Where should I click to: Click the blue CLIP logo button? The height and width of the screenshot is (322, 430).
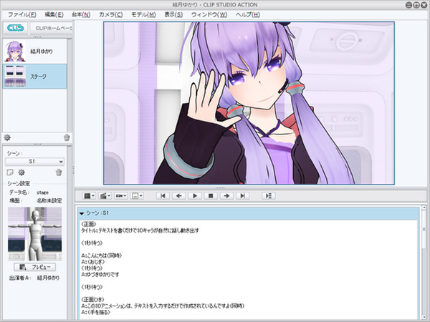(x=15, y=28)
